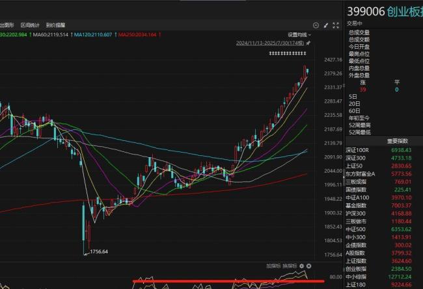Select the 52周最高 row

point(386,125)
